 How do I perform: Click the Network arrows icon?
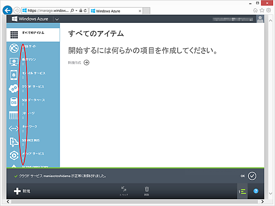point(14,128)
